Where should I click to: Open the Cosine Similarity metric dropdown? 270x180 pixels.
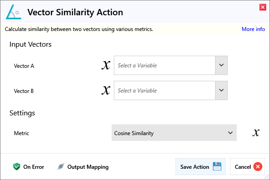click(174, 133)
